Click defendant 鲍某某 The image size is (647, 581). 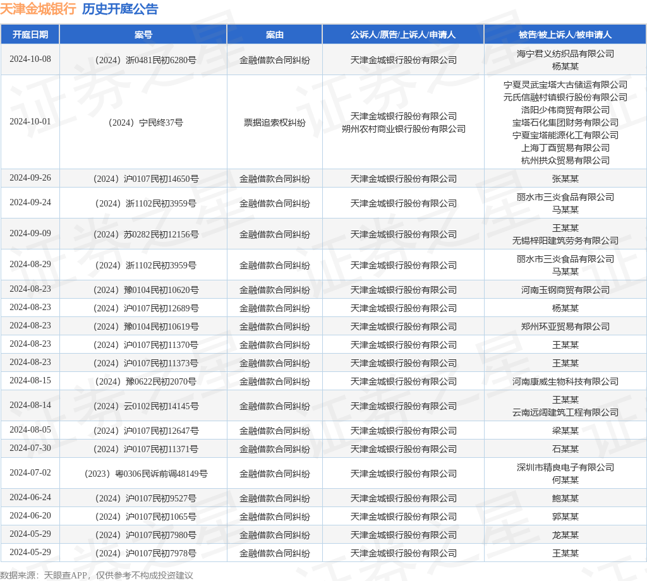[565, 498]
